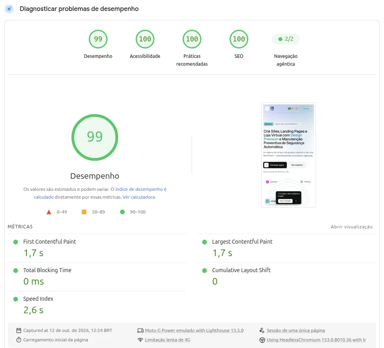
Task: Click Abrir visualização button
Action: (352, 227)
